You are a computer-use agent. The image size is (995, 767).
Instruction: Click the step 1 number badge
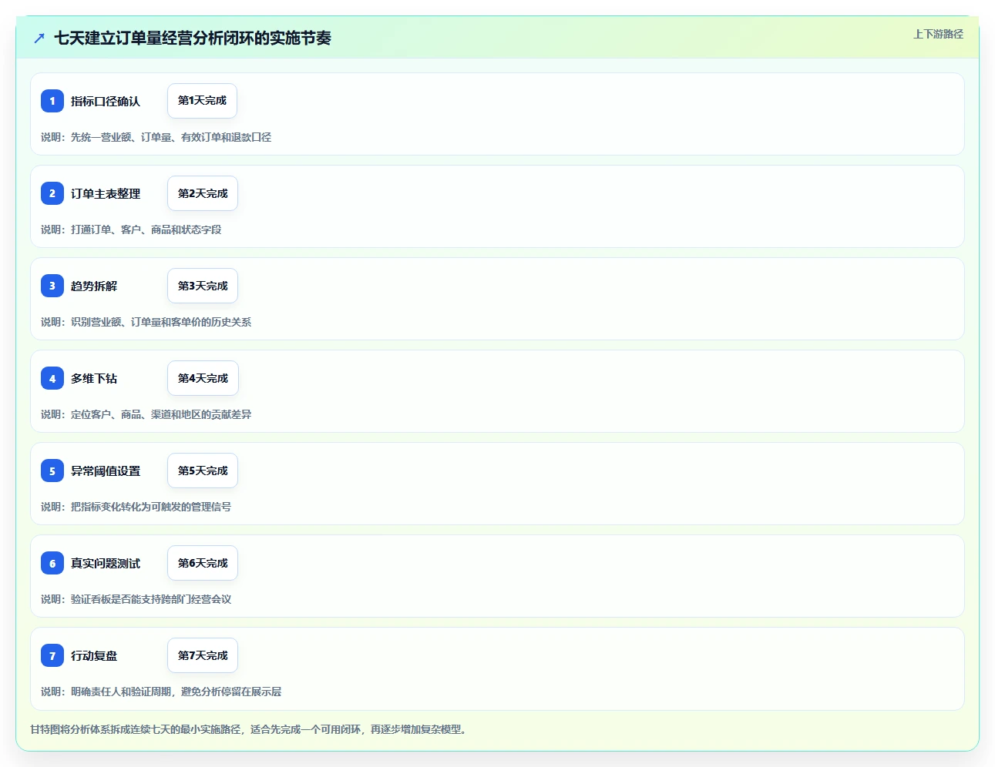[52, 101]
